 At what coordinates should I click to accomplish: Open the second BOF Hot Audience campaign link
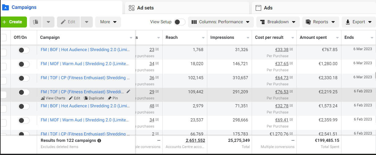(85, 106)
